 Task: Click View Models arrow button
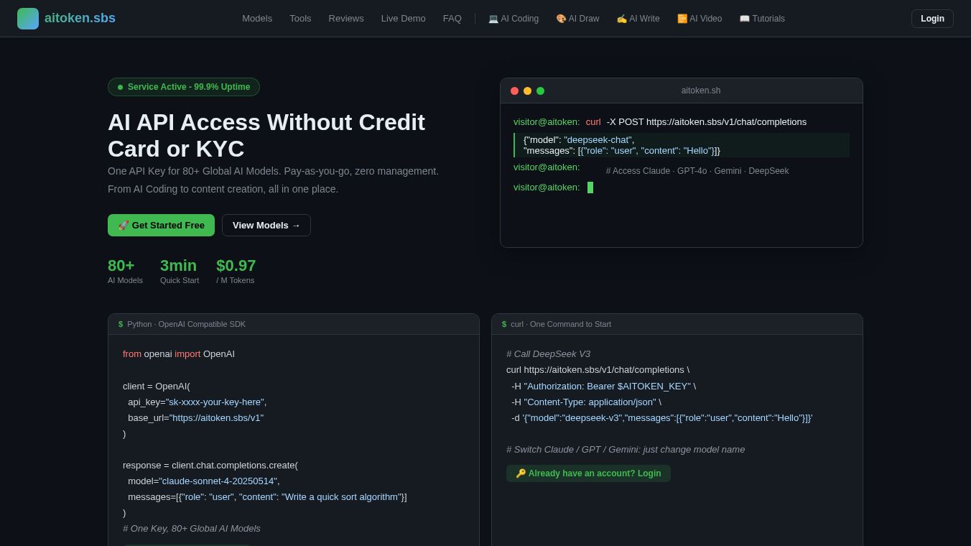click(x=266, y=225)
